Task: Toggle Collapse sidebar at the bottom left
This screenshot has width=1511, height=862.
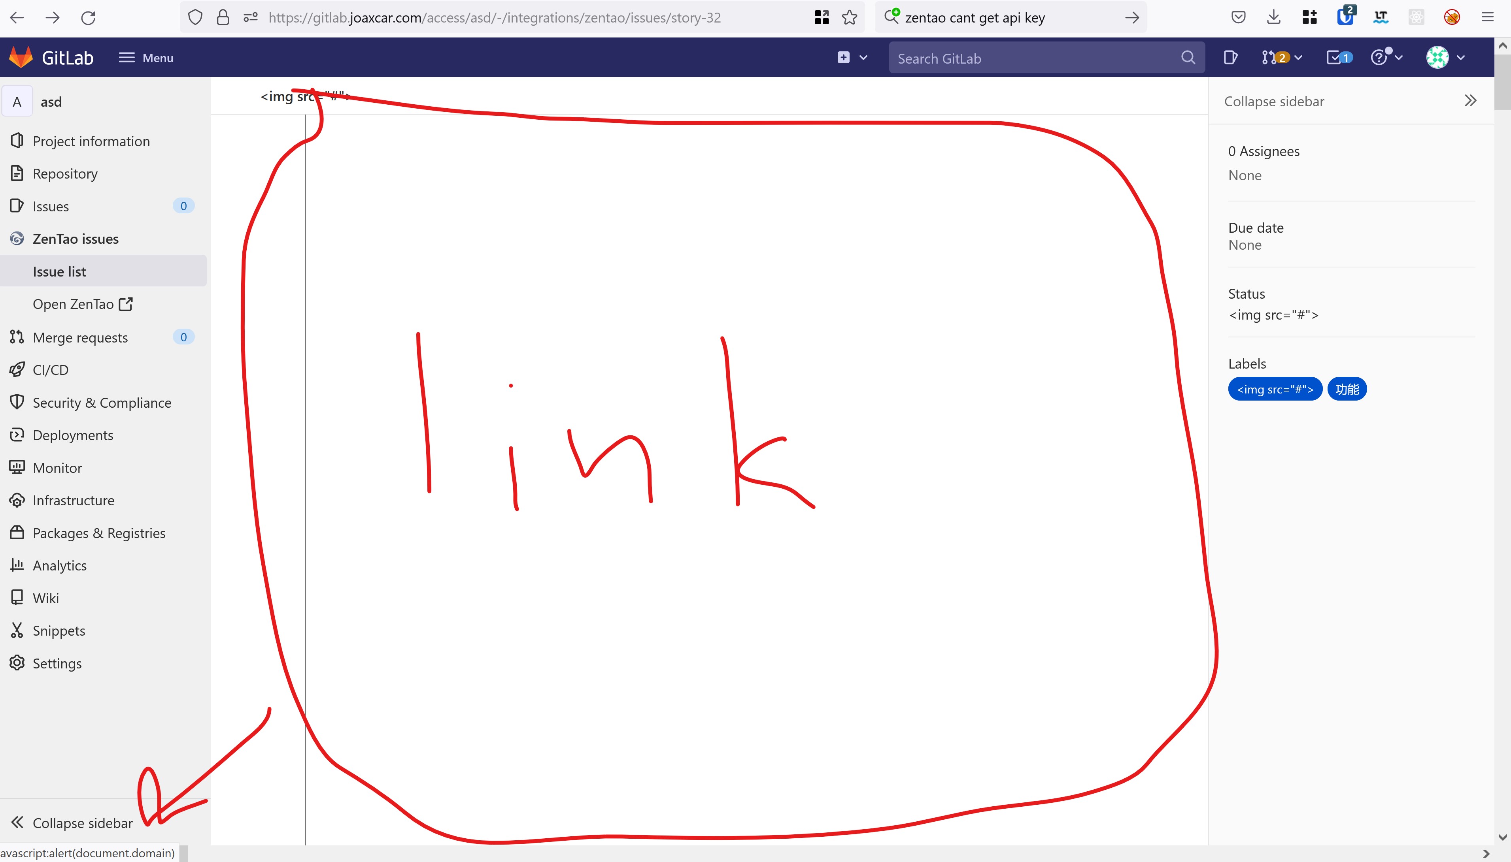Action: (71, 822)
